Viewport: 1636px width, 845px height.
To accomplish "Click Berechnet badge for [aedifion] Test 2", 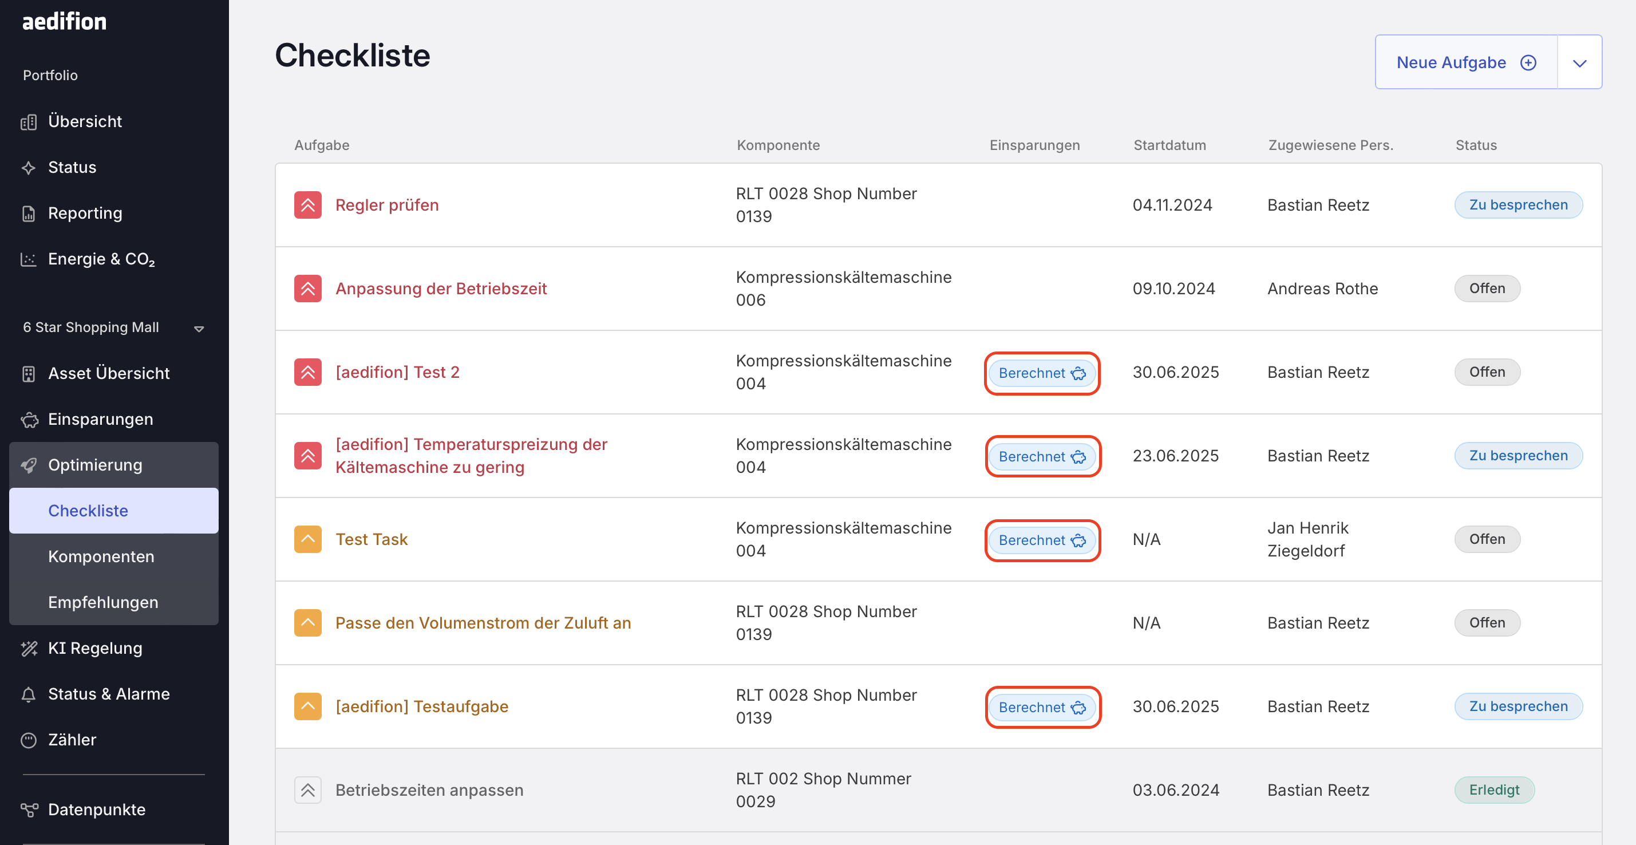I will 1042,373.
